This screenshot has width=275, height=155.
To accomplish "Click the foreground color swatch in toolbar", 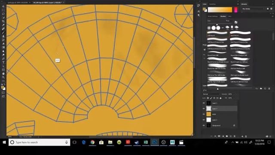I will pos(3,87).
